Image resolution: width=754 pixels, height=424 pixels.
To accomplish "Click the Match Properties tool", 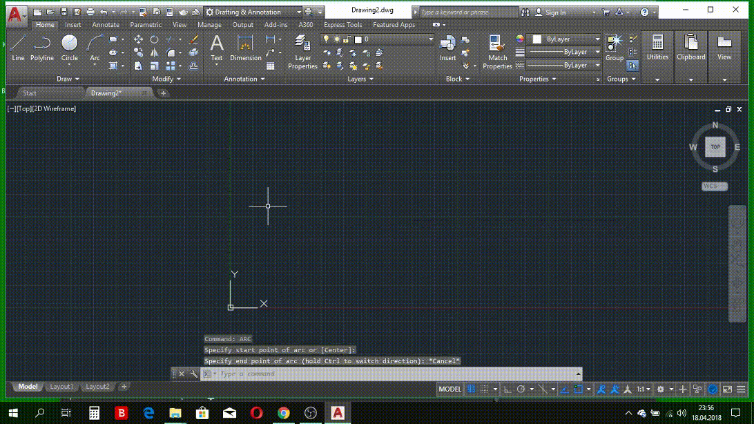I will click(x=497, y=52).
